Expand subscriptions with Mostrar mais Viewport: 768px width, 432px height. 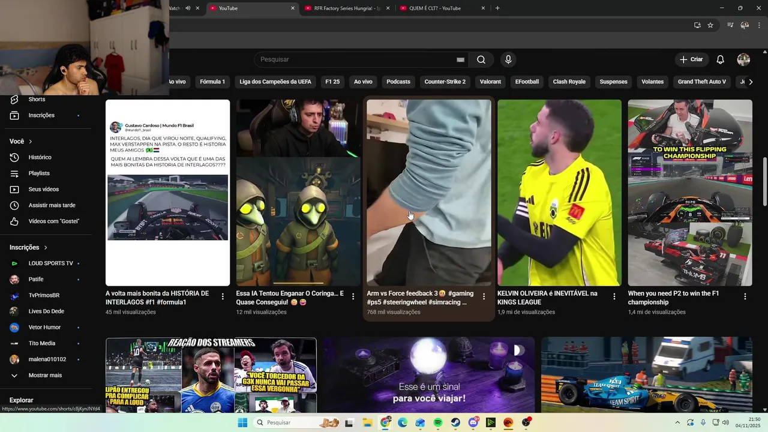pos(45,376)
